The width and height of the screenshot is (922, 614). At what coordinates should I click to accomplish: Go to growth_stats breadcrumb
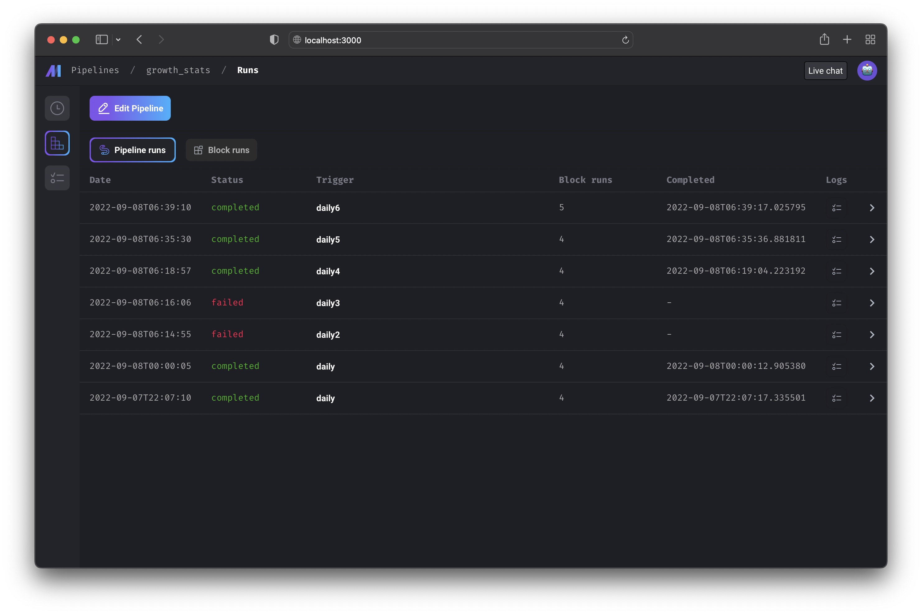pos(178,70)
